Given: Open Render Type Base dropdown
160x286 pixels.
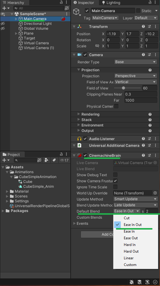Looking at the screenshot, I should [136, 62].
